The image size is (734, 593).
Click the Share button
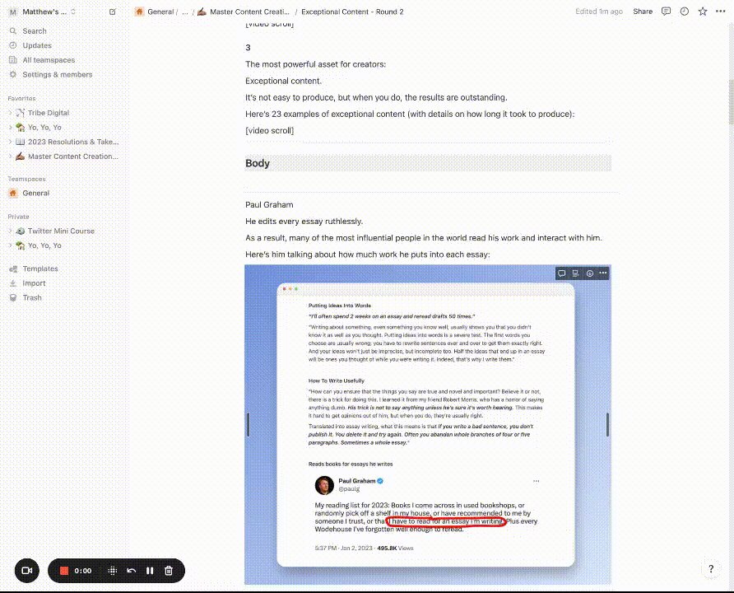tap(642, 12)
